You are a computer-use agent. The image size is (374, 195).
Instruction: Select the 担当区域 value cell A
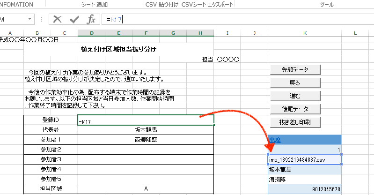pyautogui.click(x=146, y=189)
